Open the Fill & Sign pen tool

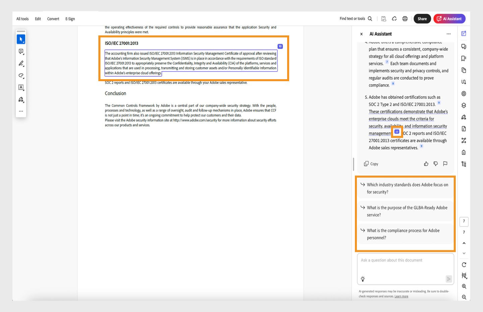pos(21,99)
